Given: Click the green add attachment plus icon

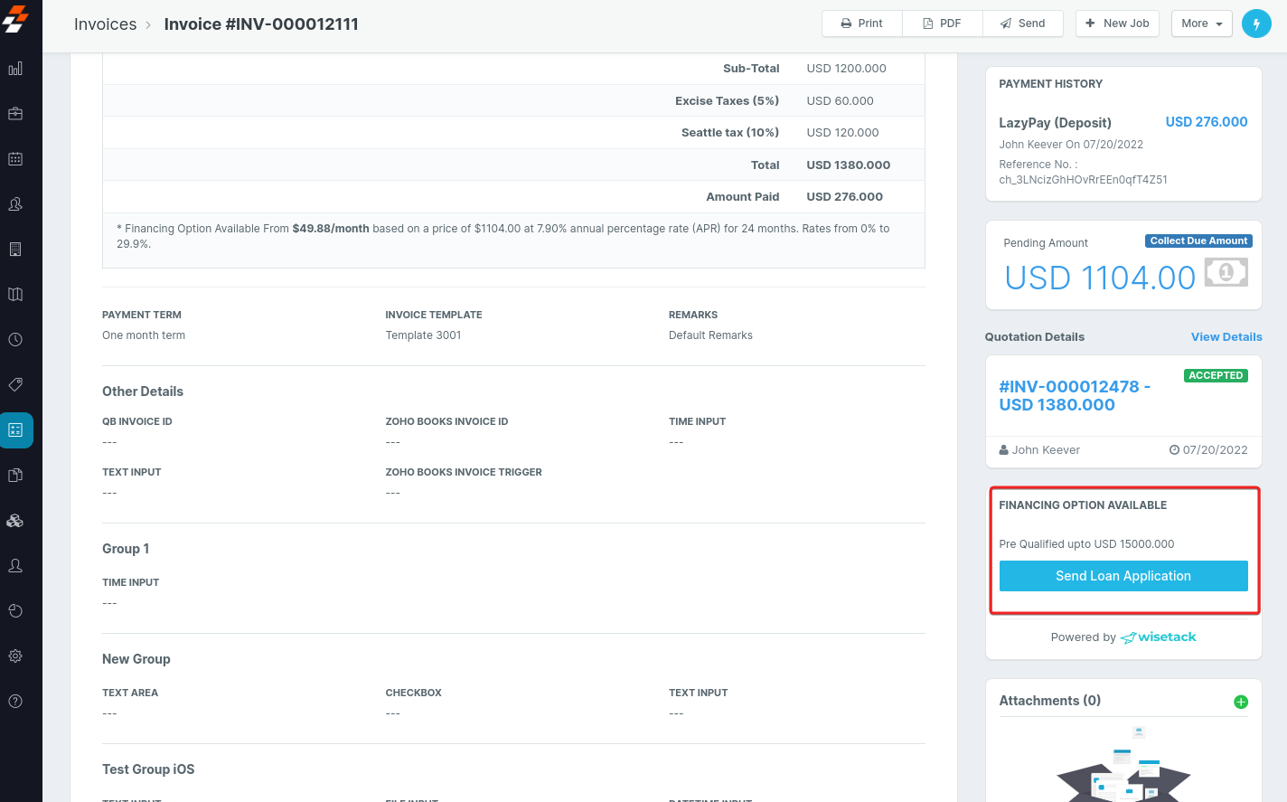Looking at the screenshot, I should coord(1240,702).
